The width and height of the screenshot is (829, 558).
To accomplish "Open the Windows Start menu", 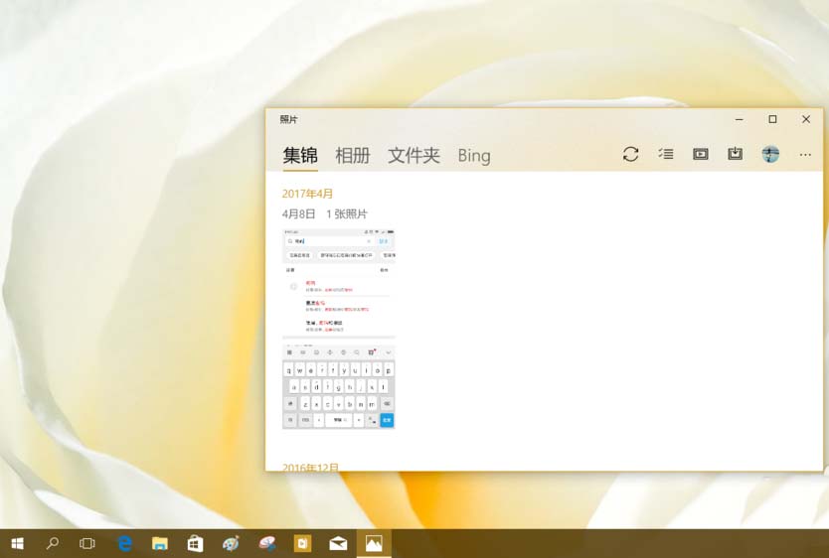I will (x=17, y=543).
